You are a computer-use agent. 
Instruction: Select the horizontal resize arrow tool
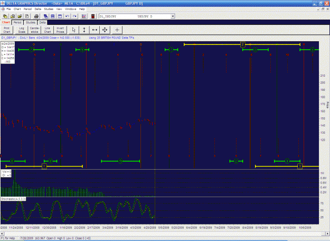[x=95, y=30]
